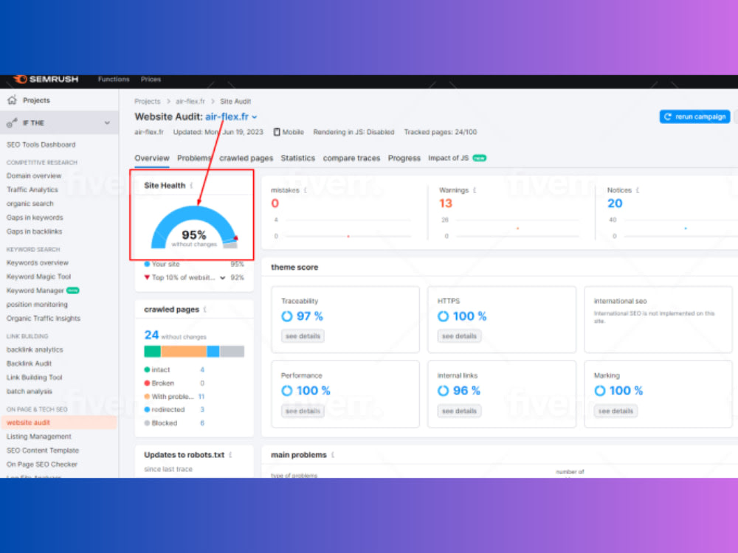Screen dimensions: 738x553
Task: Open organic search in sidebar
Action: [x=30, y=204]
